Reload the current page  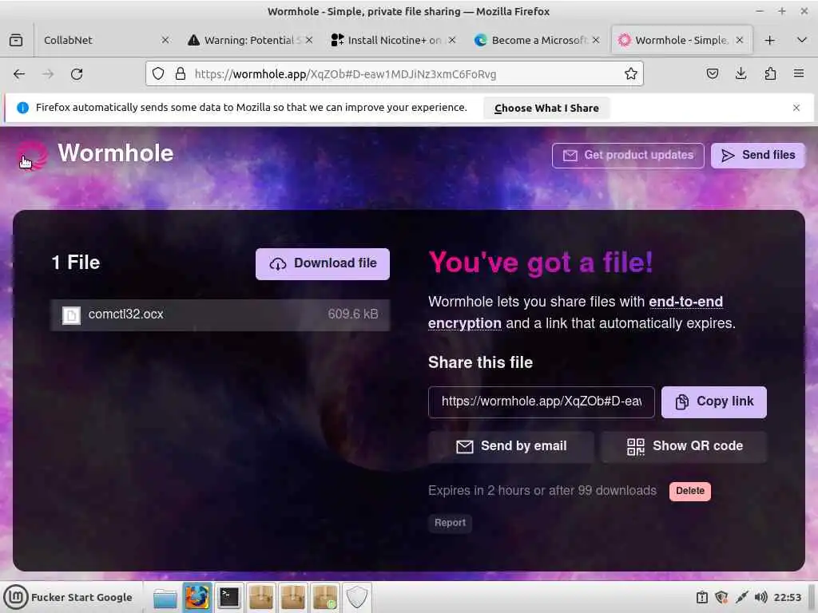pyautogui.click(x=77, y=74)
